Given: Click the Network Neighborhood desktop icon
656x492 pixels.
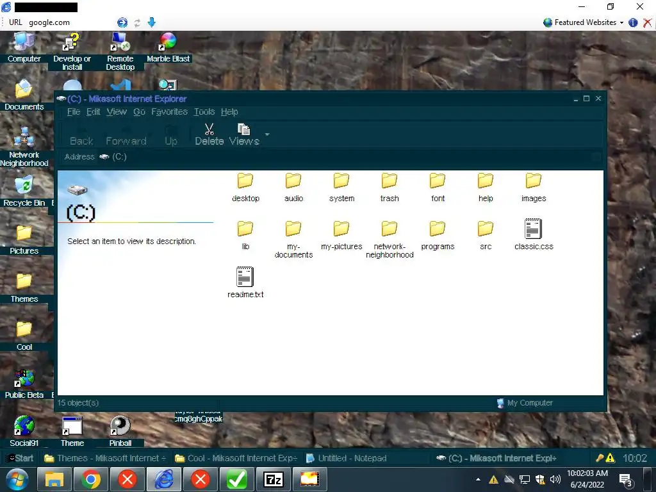Looking at the screenshot, I should [24, 147].
